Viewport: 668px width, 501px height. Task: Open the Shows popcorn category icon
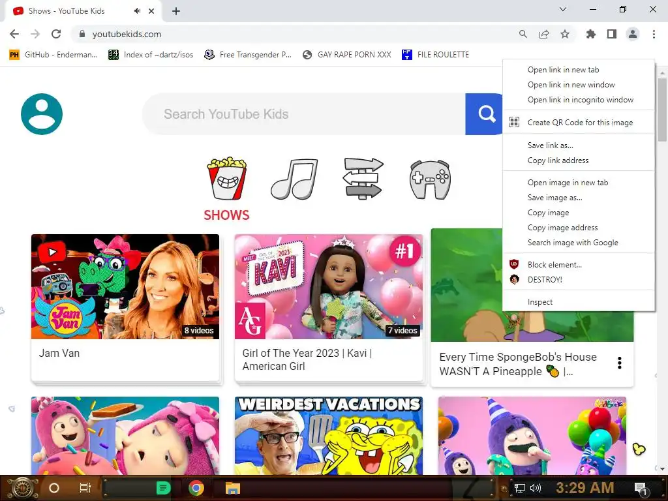(226, 178)
